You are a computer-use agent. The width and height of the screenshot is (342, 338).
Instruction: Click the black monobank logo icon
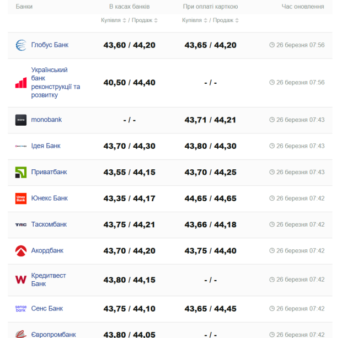tap(21, 120)
